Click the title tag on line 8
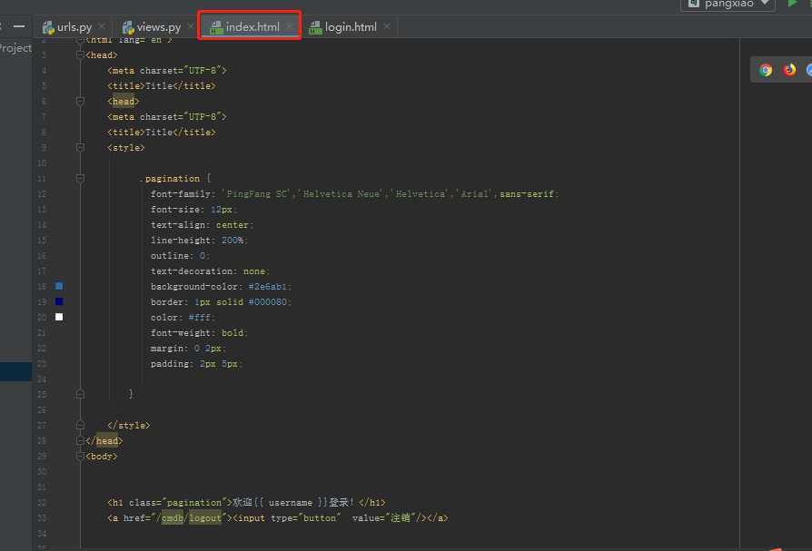This screenshot has height=551, width=812. click(x=162, y=133)
